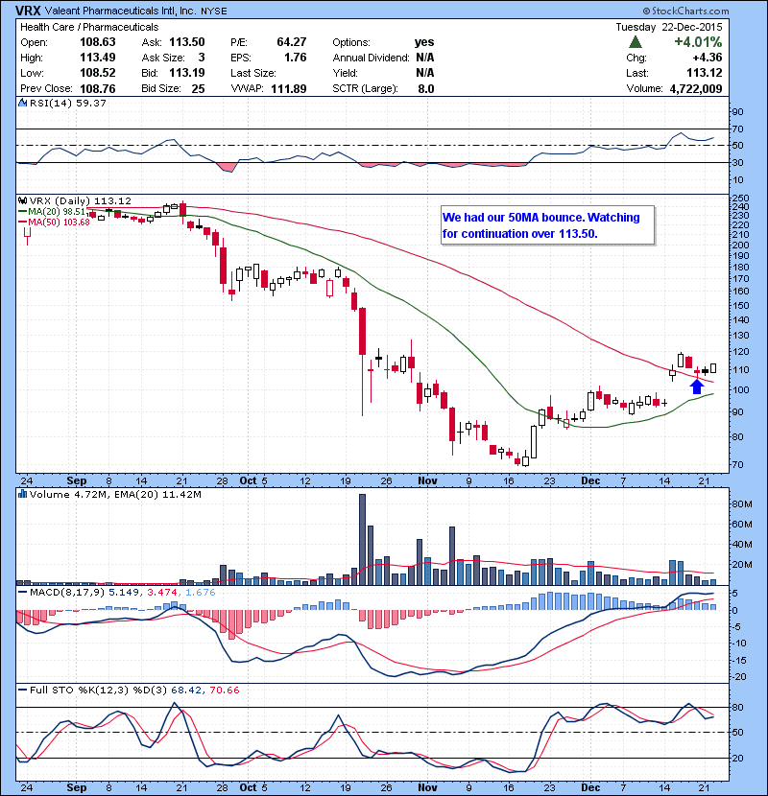Viewport: 768px width, 796px height.
Task: Click the stochastic %D value 70.66
Action: point(224,690)
